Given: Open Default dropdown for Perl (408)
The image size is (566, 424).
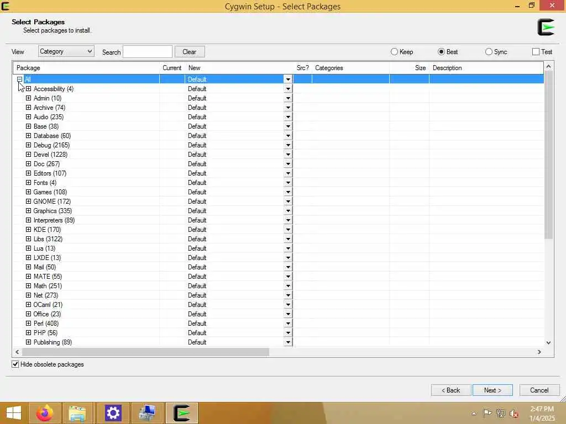Looking at the screenshot, I should (x=287, y=324).
